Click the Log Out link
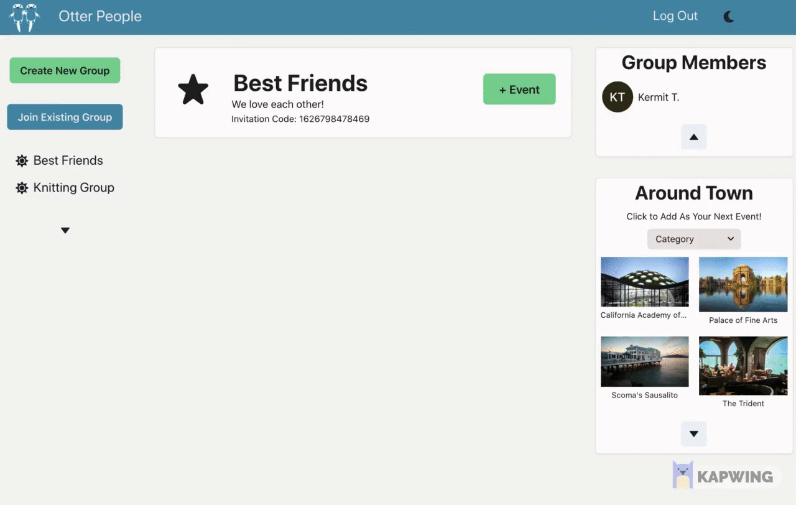 pyautogui.click(x=675, y=16)
